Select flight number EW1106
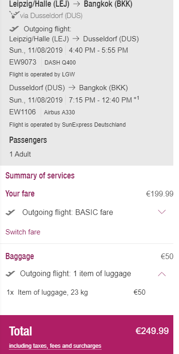This screenshot has height=354, width=179. [x=23, y=112]
